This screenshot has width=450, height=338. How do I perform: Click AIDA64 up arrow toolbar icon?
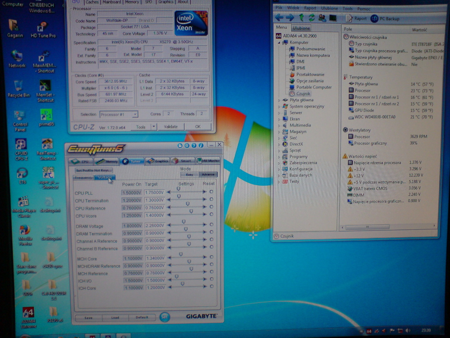click(x=301, y=18)
